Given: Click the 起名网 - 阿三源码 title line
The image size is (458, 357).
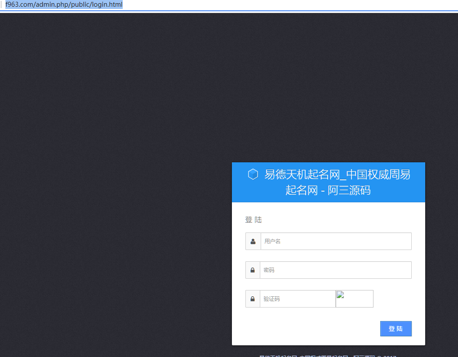Looking at the screenshot, I should point(328,190).
